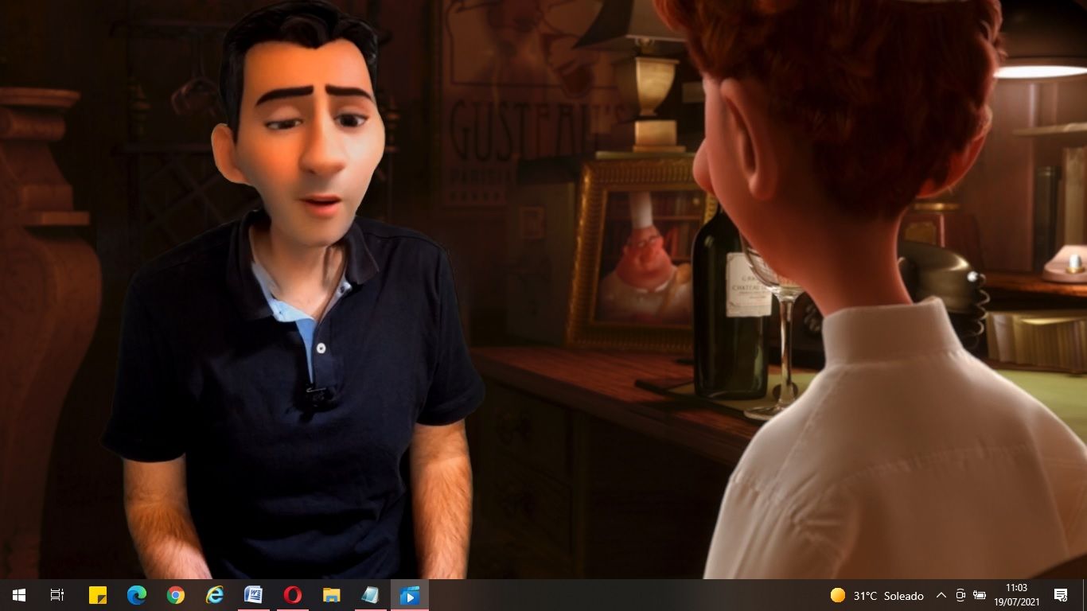Open the clock showing 11:03 and date
The width and height of the screenshot is (1087, 611).
1016,595
